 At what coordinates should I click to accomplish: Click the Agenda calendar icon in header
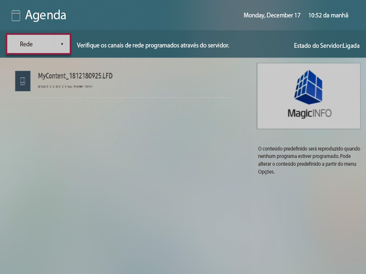[x=16, y=16]
